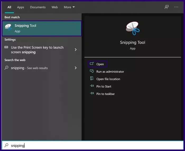The image size is (185, 151).
Task: Switch to the All search tab
Action: pyautogui.click(x=9, y=7)
